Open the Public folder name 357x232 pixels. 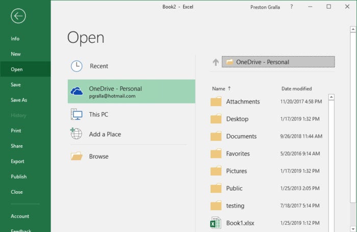tap(234, 188)
